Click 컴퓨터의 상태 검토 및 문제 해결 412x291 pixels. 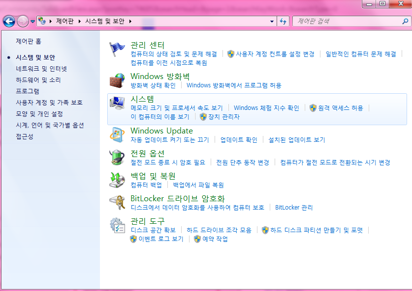174,54
